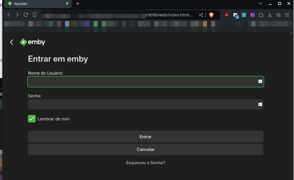Open the browser hamburger menu
This screenshot has height=180, width=294.
[x=287, y=15]
